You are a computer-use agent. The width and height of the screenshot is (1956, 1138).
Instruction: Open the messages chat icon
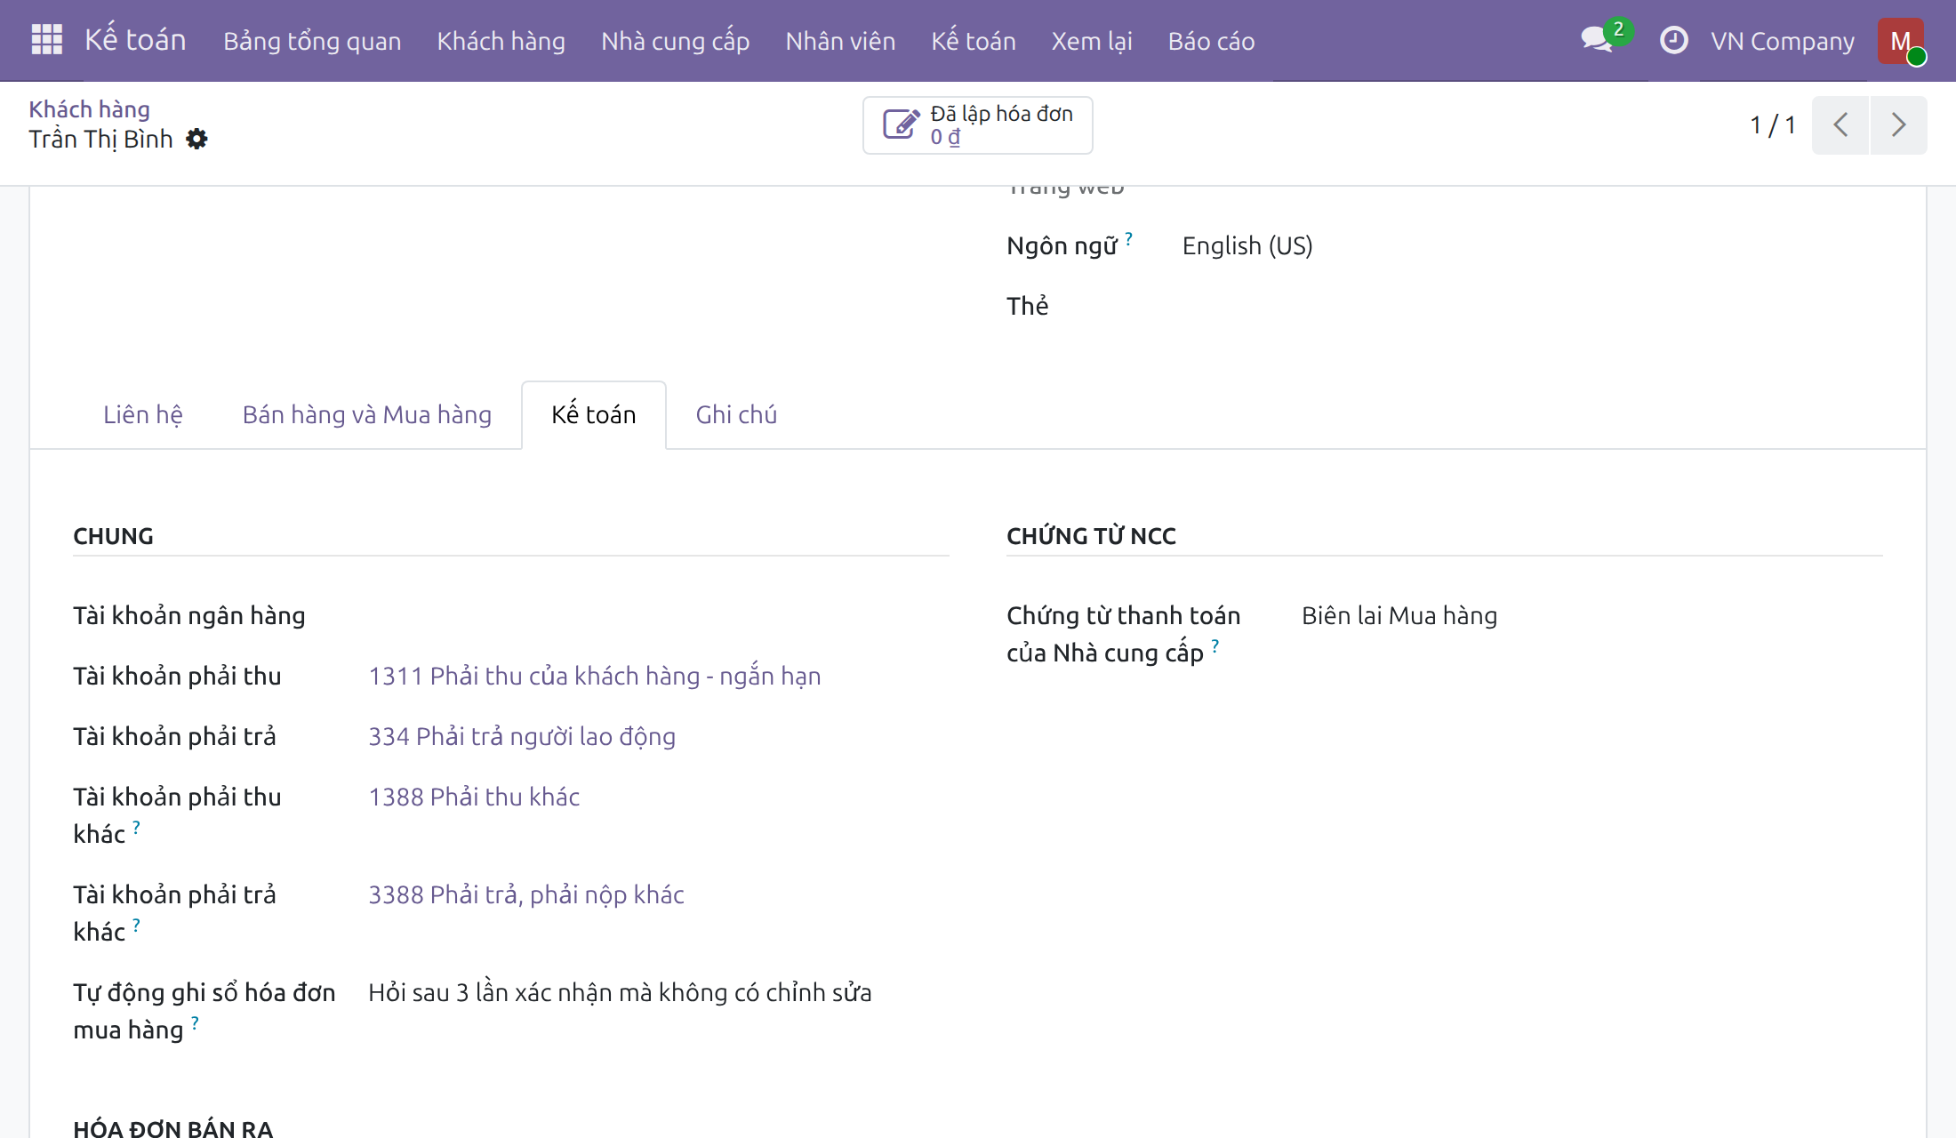point(1598,40)
